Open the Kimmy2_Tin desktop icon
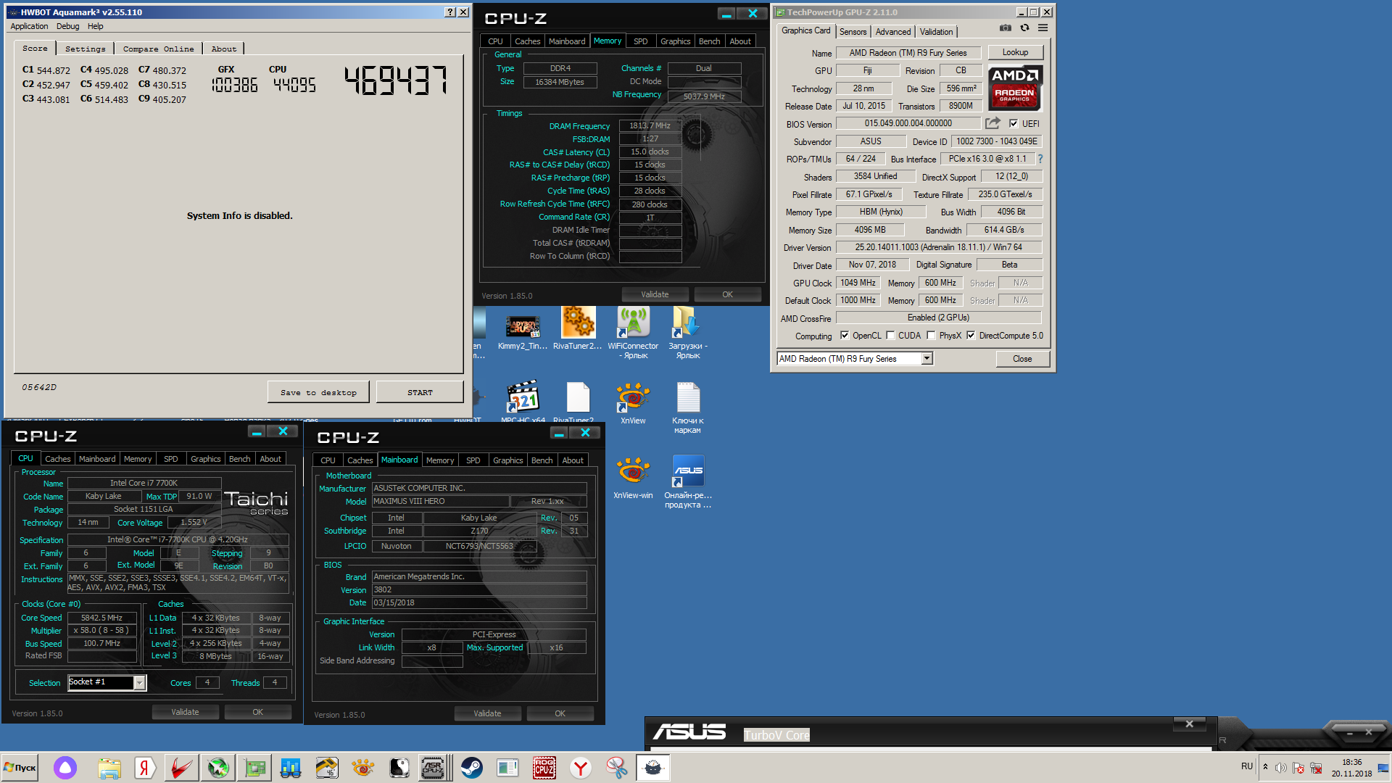The image size is (1392, 783). (x=523, y=329)
